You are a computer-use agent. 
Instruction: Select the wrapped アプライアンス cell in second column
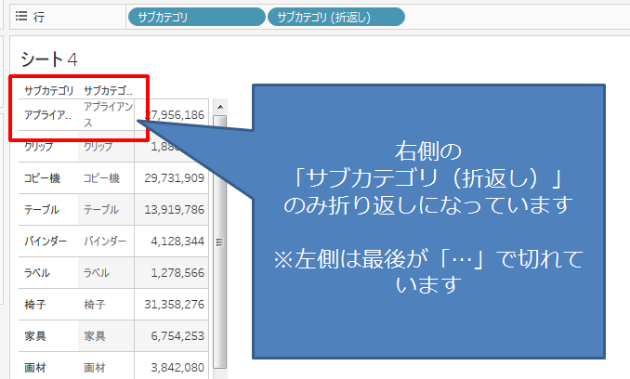pyautogui.click(x=108, y=115)
